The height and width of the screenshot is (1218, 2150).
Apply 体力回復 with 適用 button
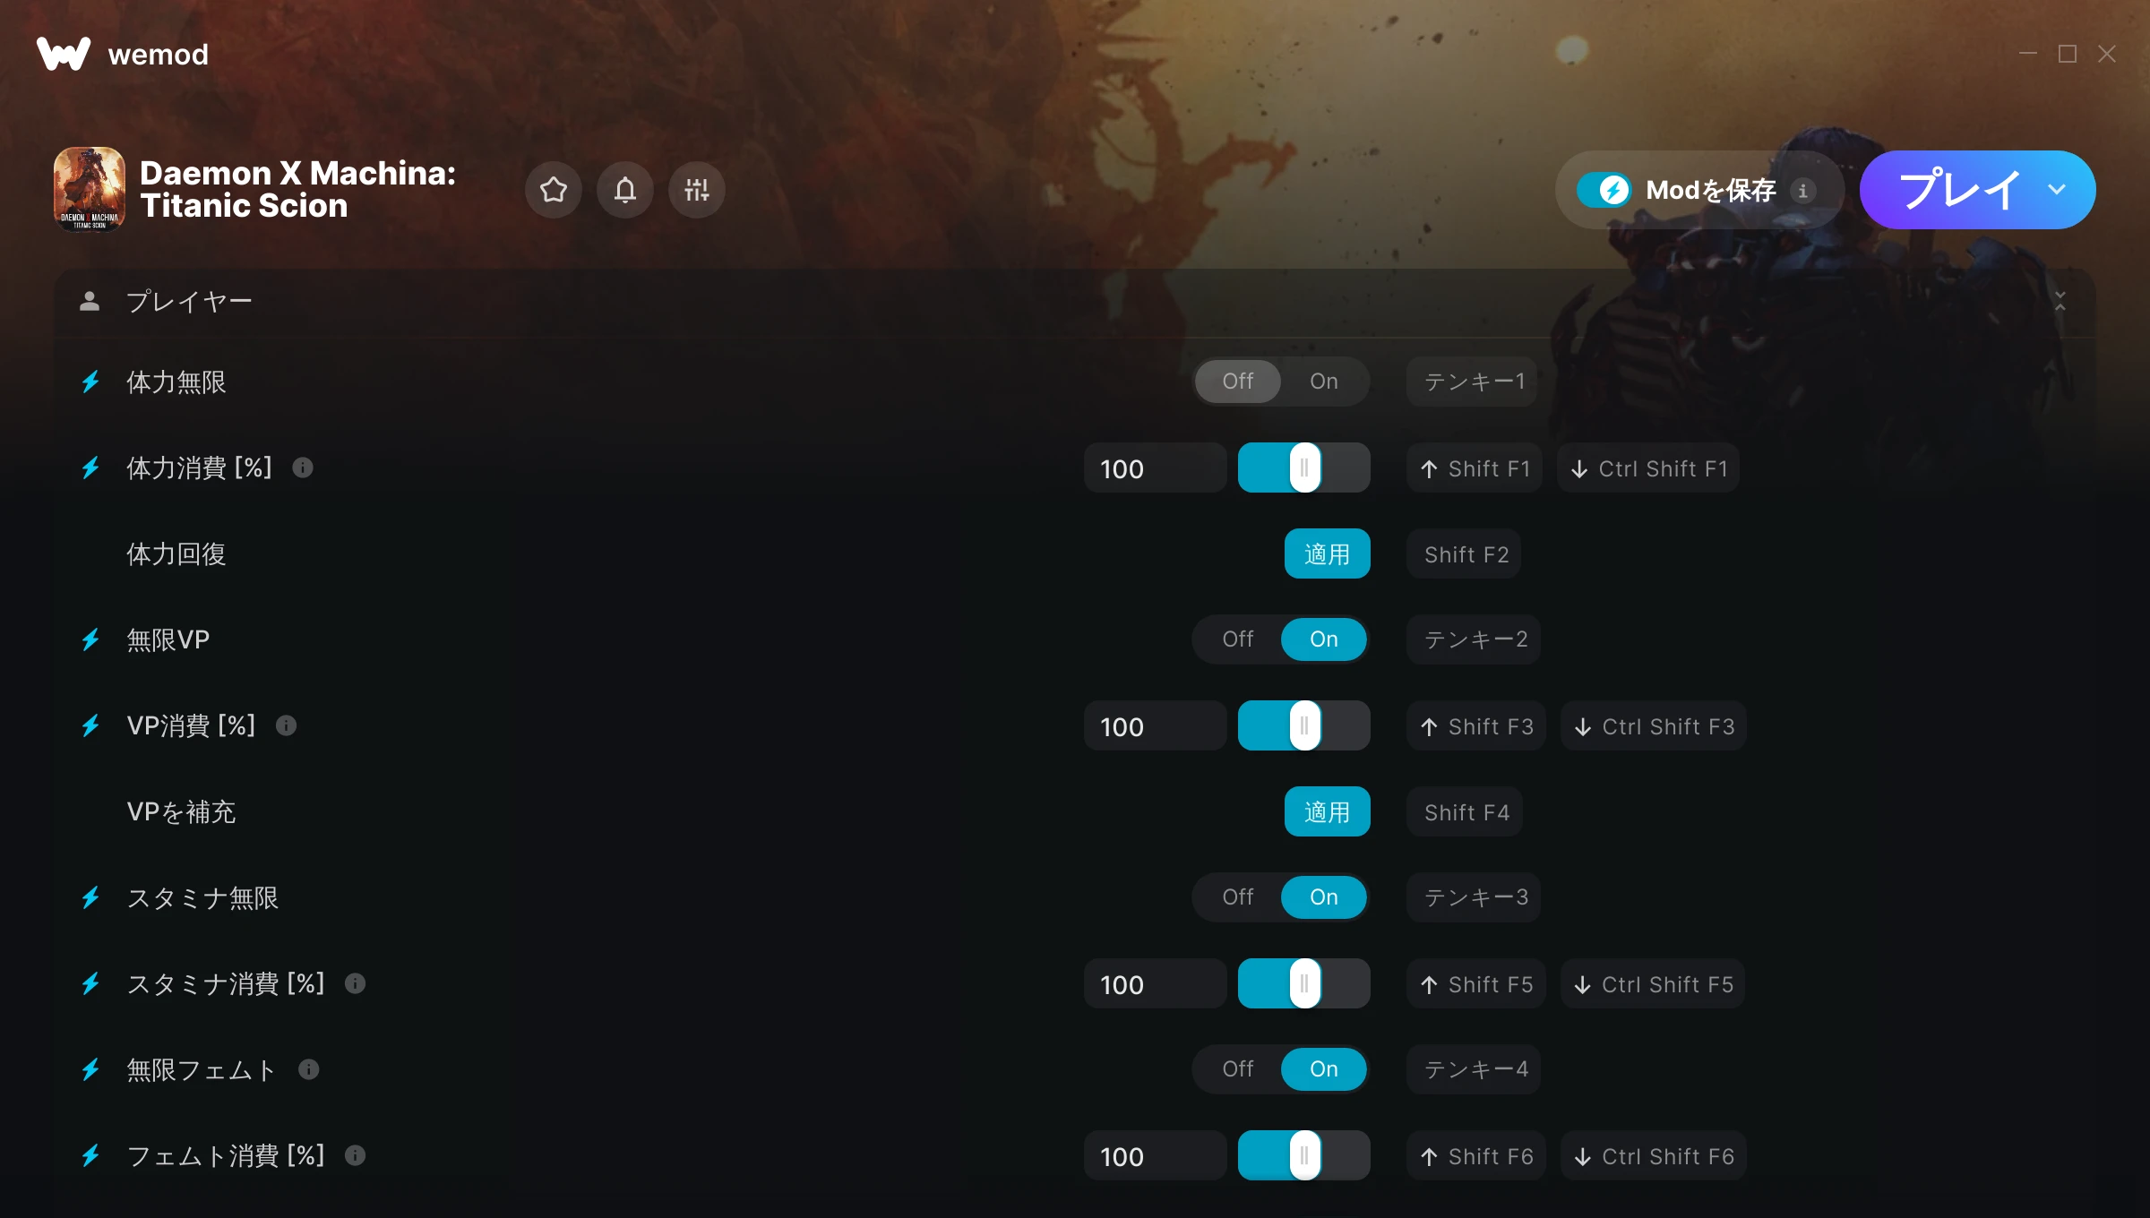[x=1328, y=553]
